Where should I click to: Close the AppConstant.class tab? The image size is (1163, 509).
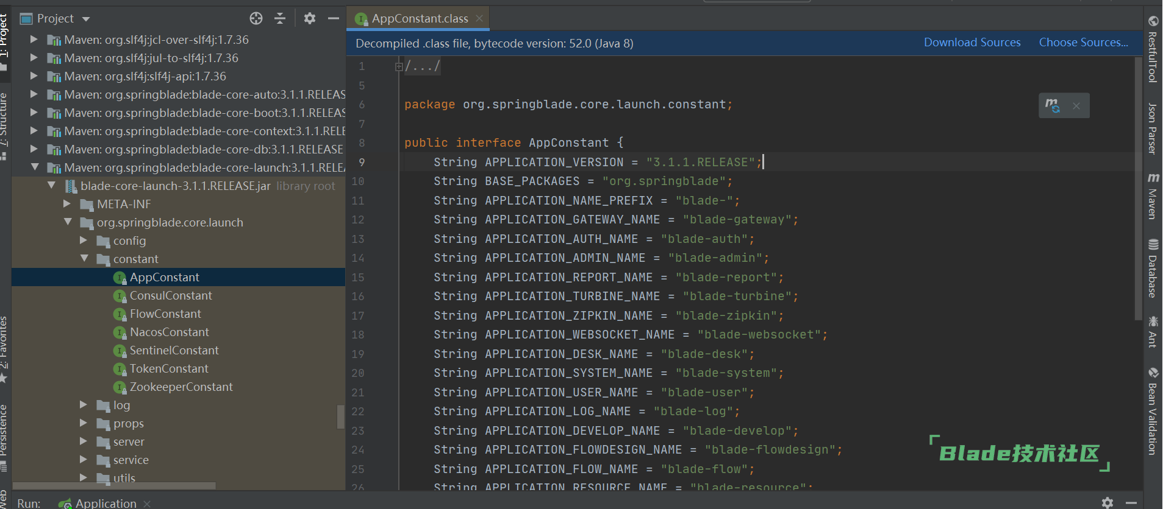[x=479, y=18]
